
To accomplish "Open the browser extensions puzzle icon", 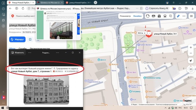I will [180, 8].
